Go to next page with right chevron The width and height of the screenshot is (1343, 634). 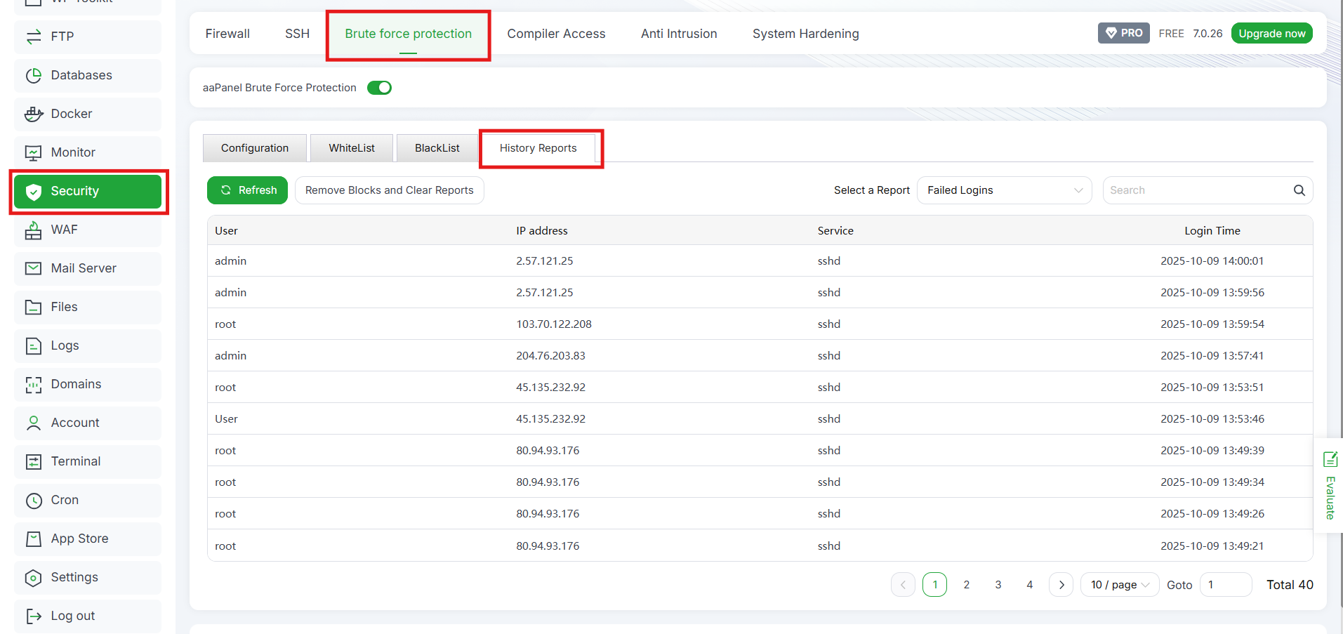point(1061,585)
